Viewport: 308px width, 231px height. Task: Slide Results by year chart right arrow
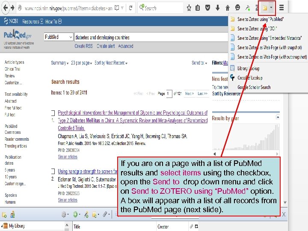point(277,154)
